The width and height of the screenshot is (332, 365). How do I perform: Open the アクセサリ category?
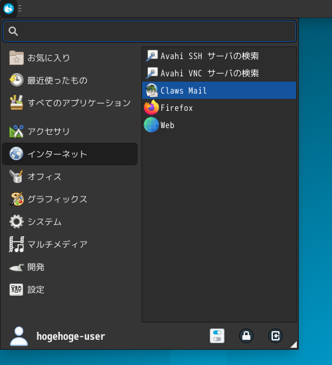click(x=70, y=131)
